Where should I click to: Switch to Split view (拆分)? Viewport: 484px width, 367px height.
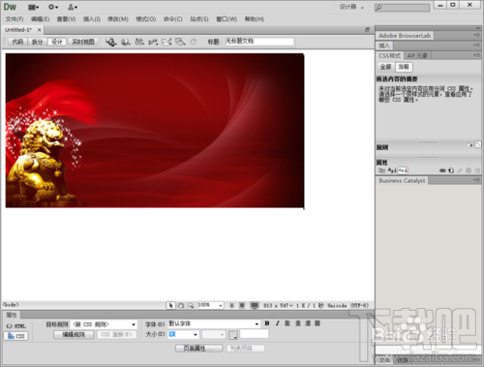pos(38,42)
